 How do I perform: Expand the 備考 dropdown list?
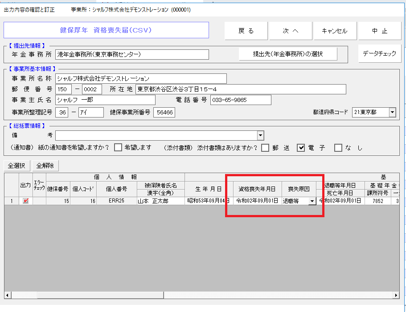click(x=260, y=135)
